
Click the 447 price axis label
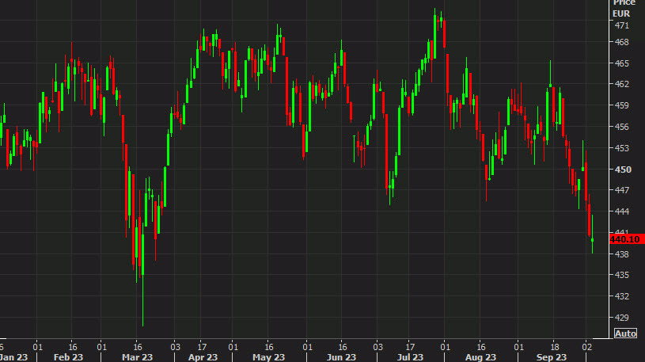621,190
